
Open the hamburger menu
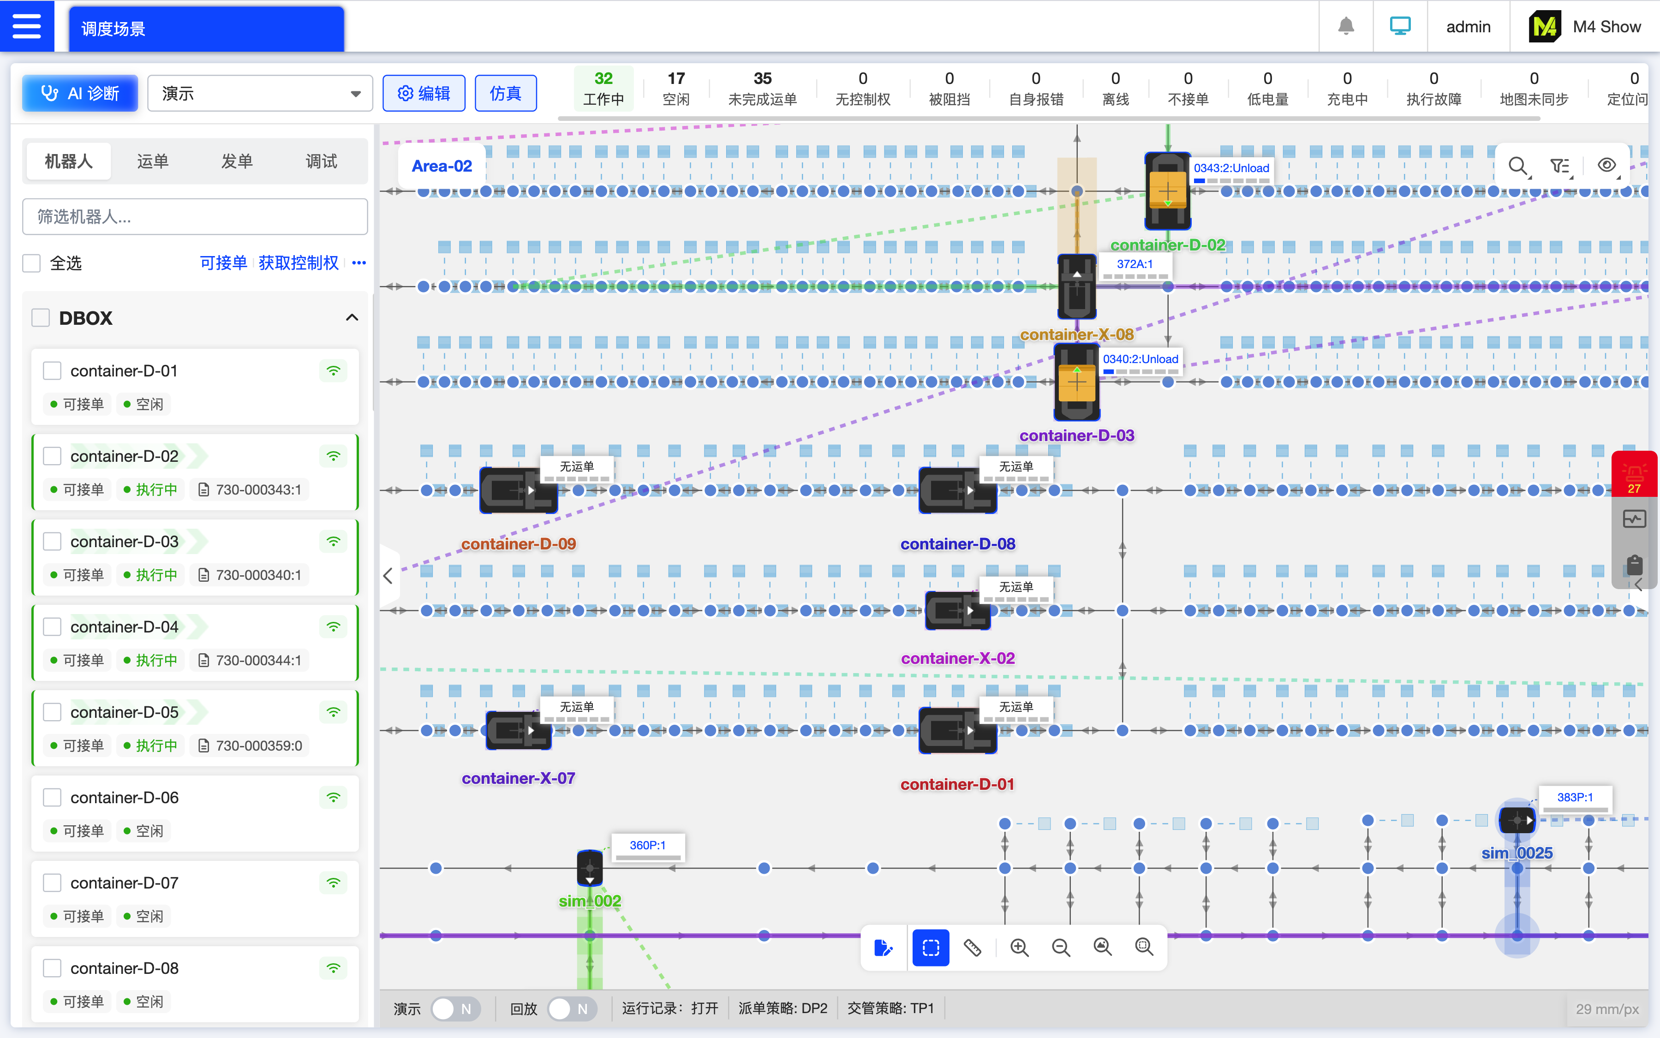(x=26, y=26)
